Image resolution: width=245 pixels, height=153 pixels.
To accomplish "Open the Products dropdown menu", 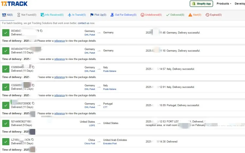I will 224,4.
